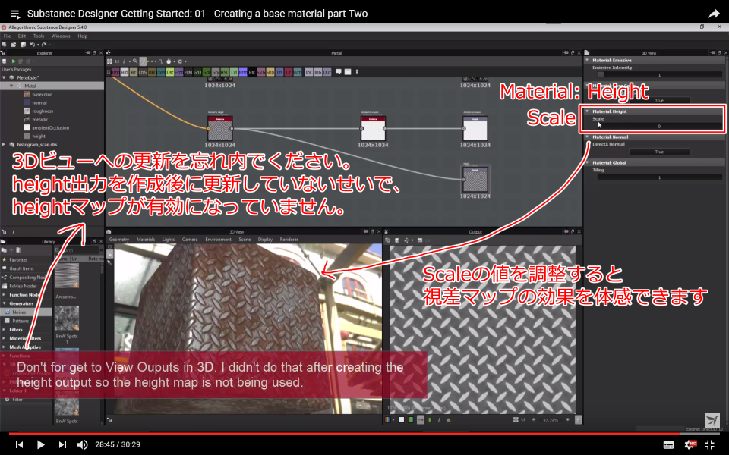Screen dimensions: 729x455
Task: Collapse Material: Normal section
Action: 587,137
